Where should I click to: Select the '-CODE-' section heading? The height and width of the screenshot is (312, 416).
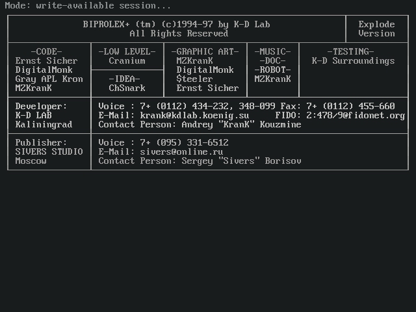pos(46,51)
